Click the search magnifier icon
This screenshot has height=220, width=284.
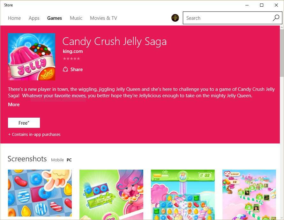pos(276,18)
